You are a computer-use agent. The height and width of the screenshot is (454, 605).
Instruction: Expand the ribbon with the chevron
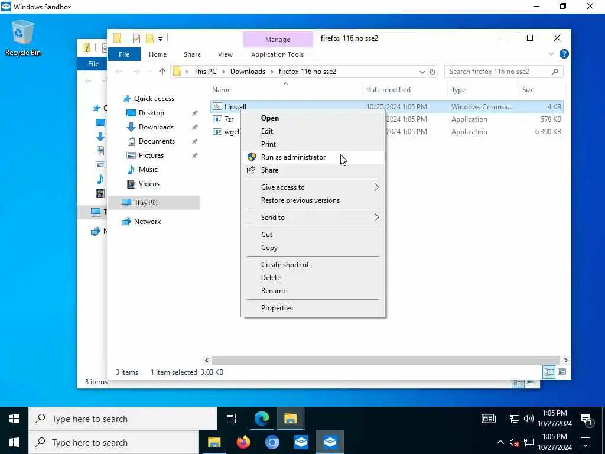[x=551, y=54]
